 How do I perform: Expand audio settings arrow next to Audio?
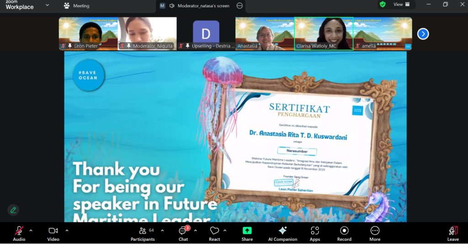coord(31,230)
